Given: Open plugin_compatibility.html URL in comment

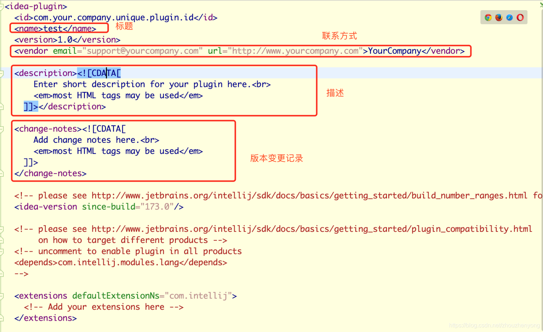Looking at the screenshot, I should pyautogui.click(x=312, y=229).
